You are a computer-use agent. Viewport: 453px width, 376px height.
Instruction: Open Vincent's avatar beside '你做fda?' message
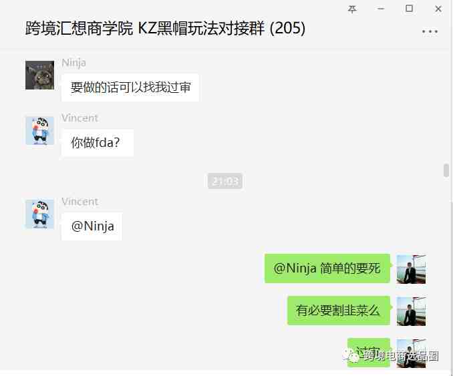coord(39,131)
